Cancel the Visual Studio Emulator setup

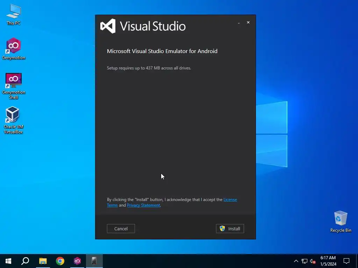pyautogui.click(x=121, y=229)
